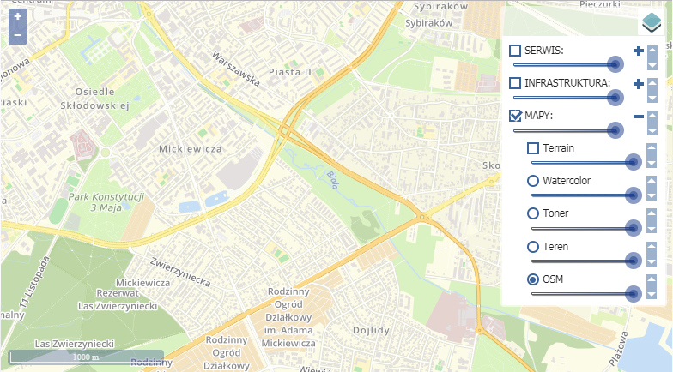The height and width of the screenshot is (372, 673).
Task: Choose the Toner base map radio
Action: [532, 213]
